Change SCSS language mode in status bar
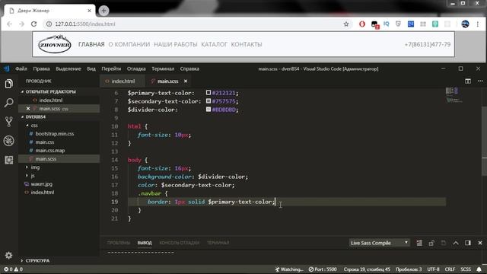This screenshot has height=274, width=487. click(x=466, y=269)
